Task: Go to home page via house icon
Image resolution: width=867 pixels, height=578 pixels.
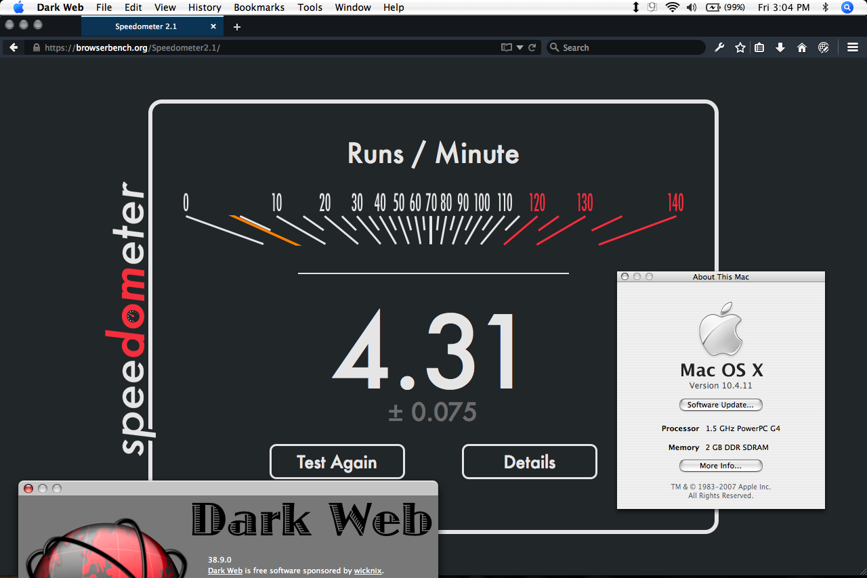Action: point(802,47)
